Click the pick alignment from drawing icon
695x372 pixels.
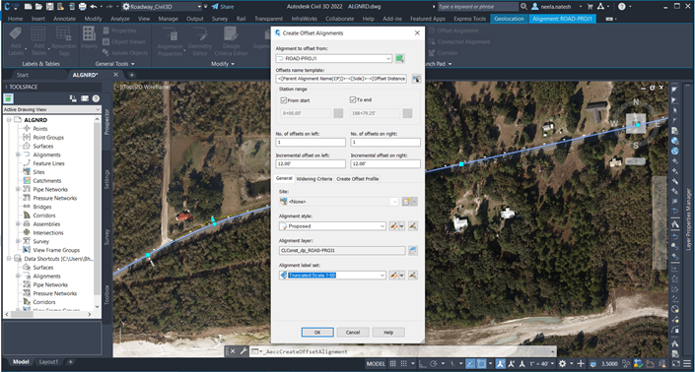pos(400,58)
